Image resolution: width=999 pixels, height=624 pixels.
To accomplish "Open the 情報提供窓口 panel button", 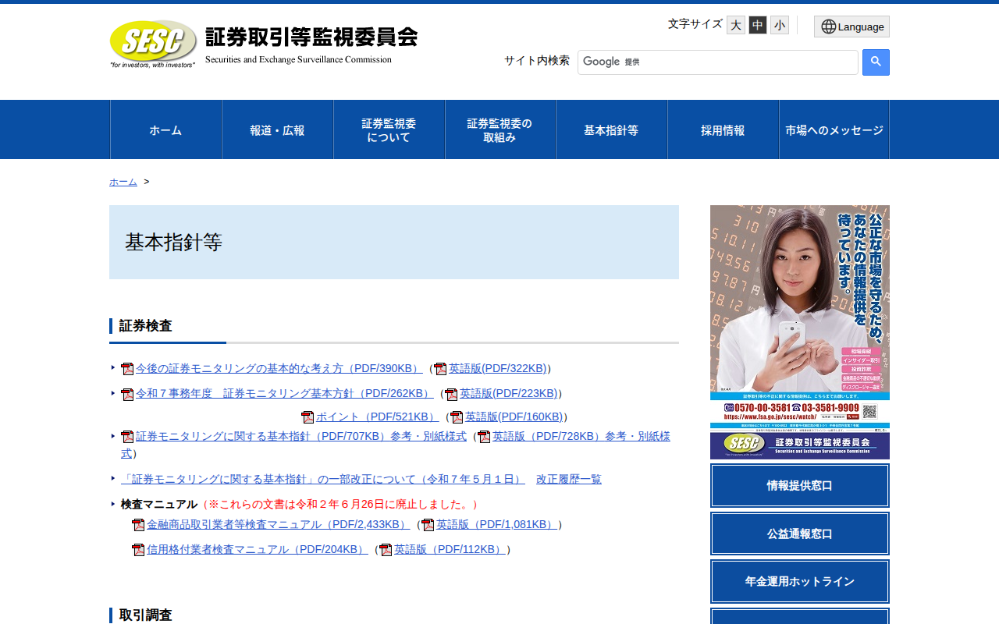I will coord(799,485).
